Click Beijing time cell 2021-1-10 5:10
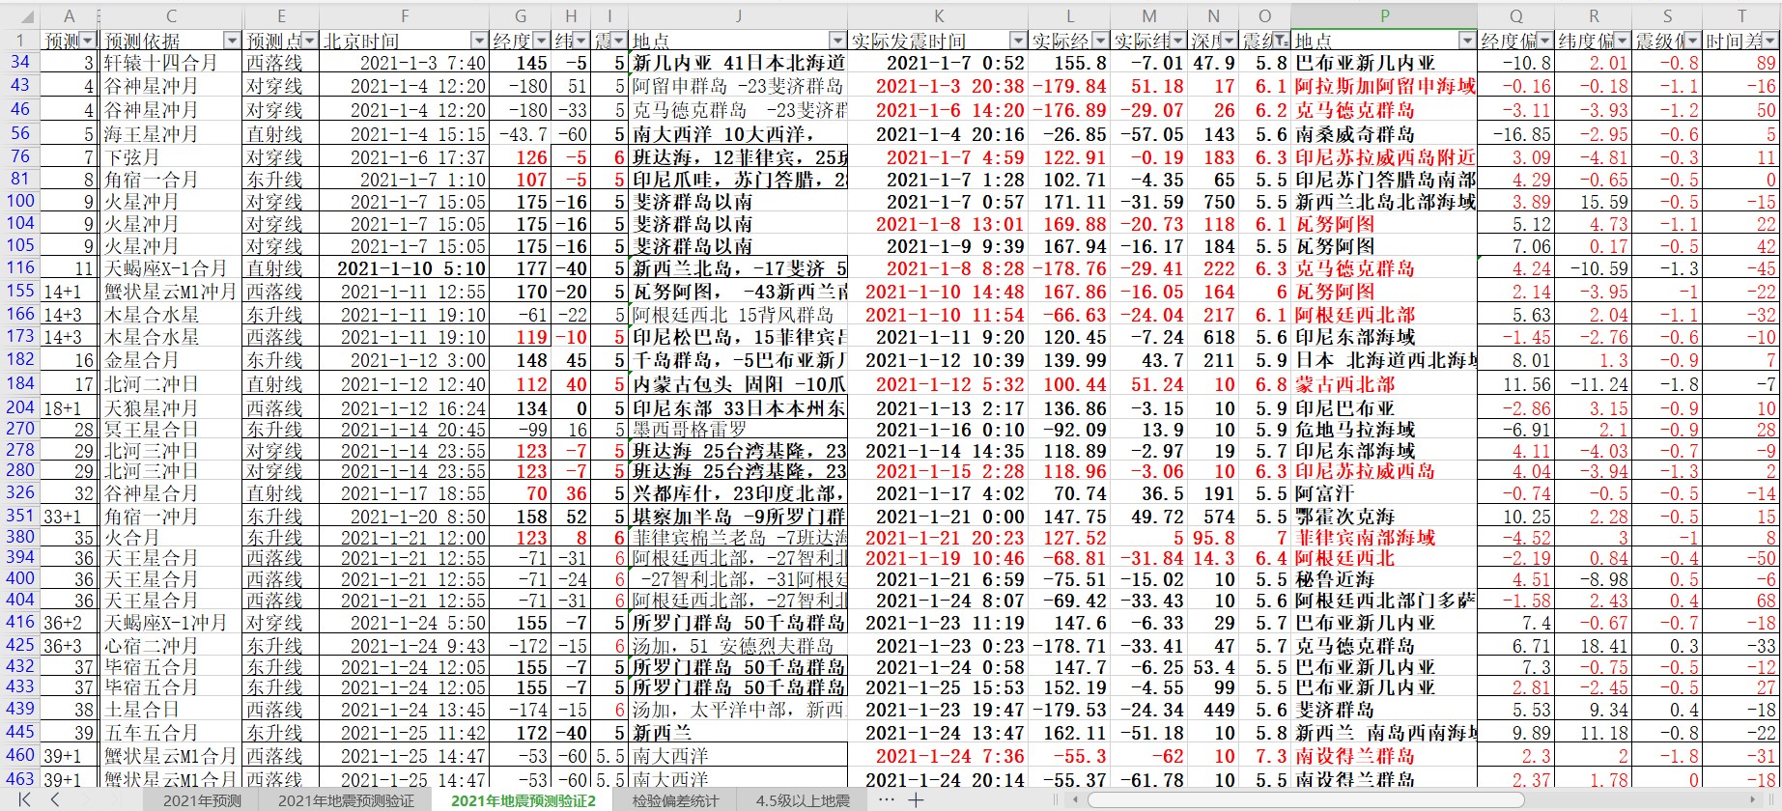This screenshot has width=1782, height=811. 404,268
